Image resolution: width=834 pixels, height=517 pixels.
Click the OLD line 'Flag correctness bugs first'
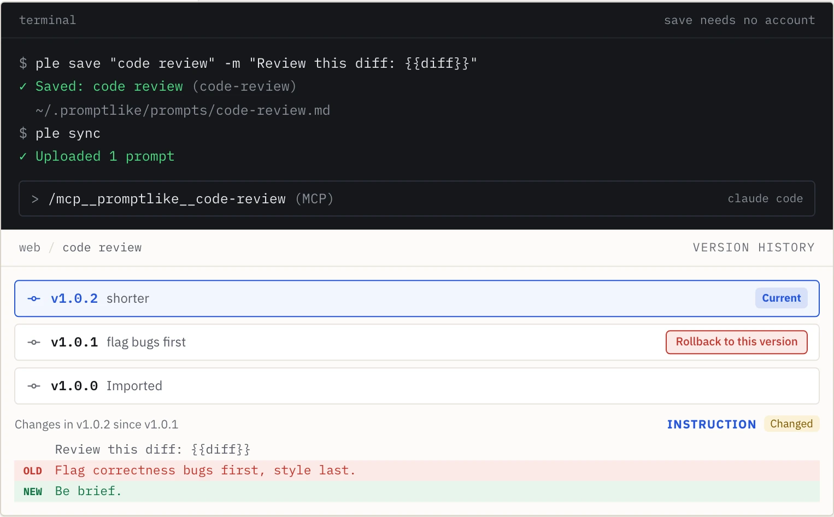point(417,471)
